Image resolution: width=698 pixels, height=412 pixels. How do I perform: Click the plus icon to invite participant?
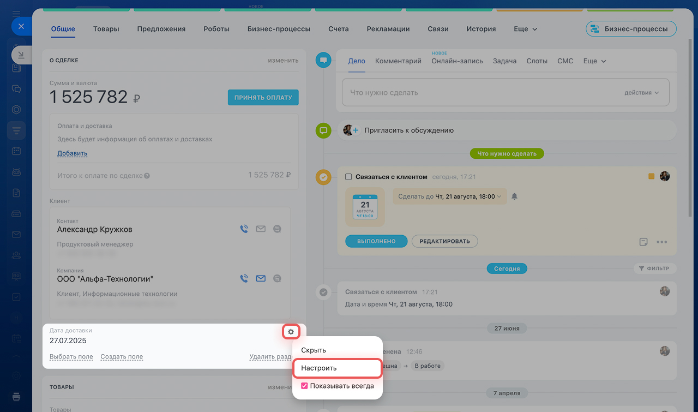click(356, 130)
